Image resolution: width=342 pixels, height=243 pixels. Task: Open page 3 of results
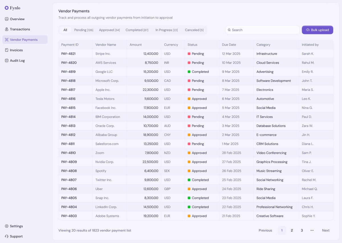[302, 230]
